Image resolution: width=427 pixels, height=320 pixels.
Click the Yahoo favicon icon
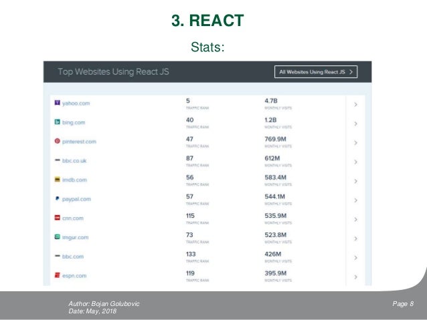pyautogui.click(x=57, y=102)
